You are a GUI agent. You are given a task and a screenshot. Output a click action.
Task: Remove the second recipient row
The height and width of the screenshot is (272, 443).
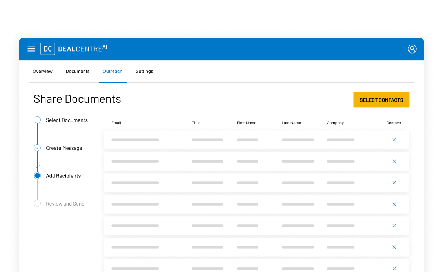click(394, 161)
